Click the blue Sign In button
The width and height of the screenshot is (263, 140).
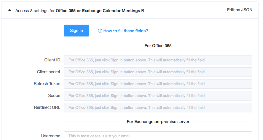click(x=76, y=31)
